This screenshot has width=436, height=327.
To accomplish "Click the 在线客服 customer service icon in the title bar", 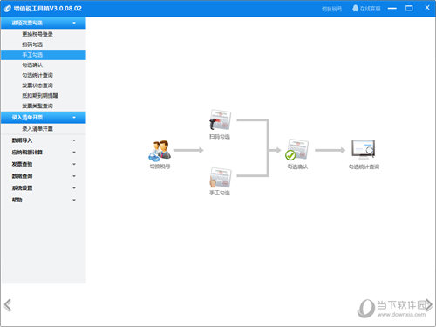I will 355,8.
